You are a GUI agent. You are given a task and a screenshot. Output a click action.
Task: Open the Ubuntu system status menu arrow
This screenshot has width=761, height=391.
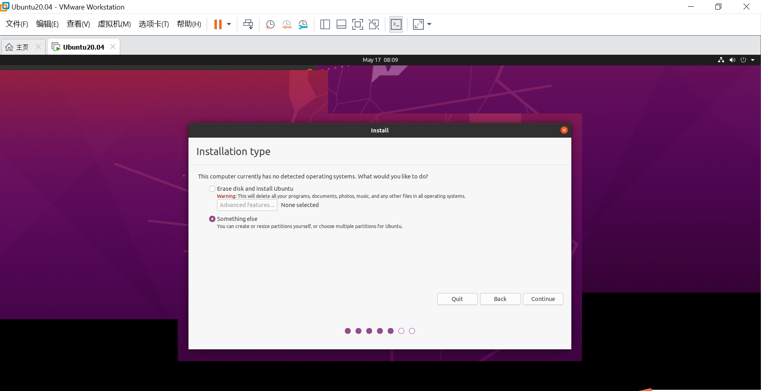pyautogui.click(x=753, y=60)
